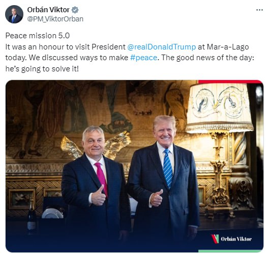Click the @PM_ViktorOrban handle

tap(55, 19)
